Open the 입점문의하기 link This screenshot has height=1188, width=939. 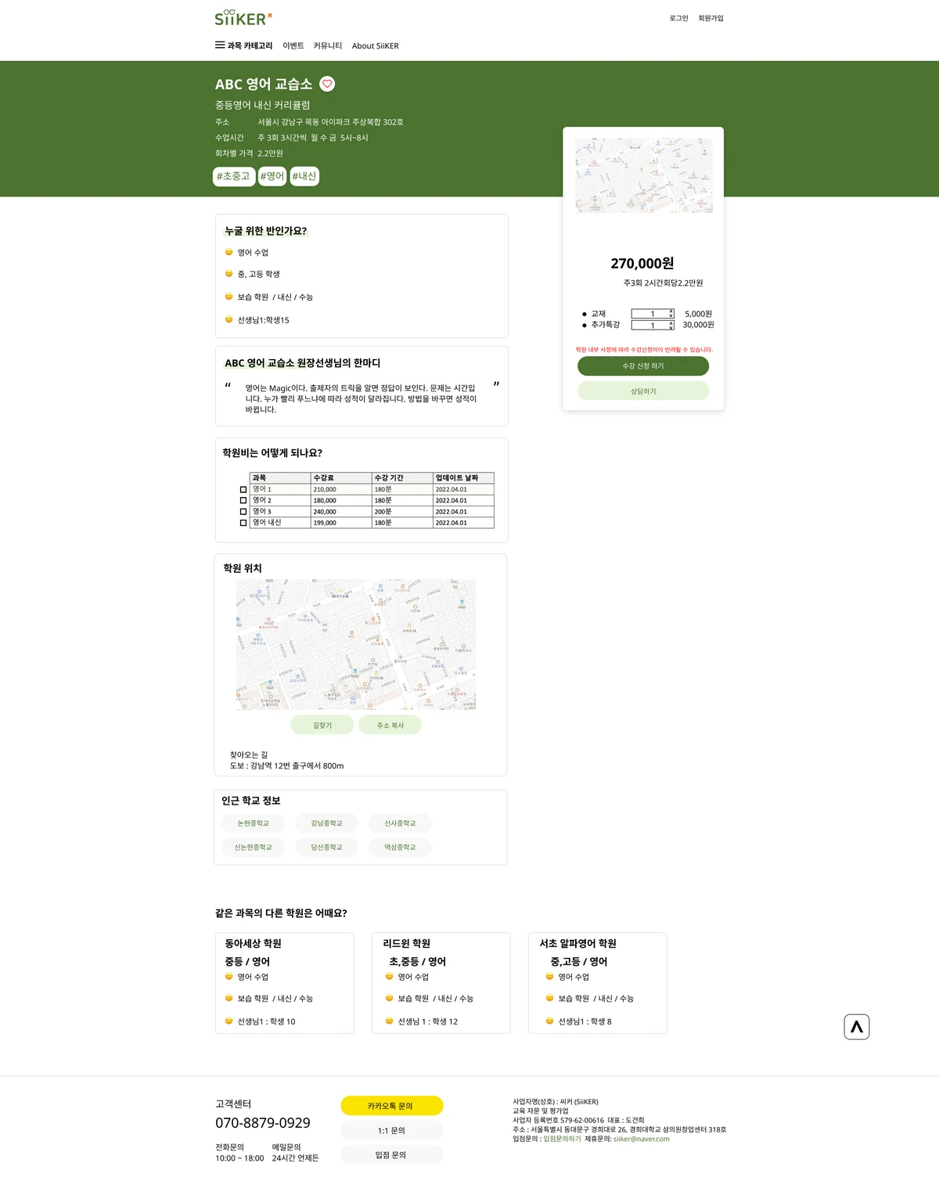[563, 1139]
